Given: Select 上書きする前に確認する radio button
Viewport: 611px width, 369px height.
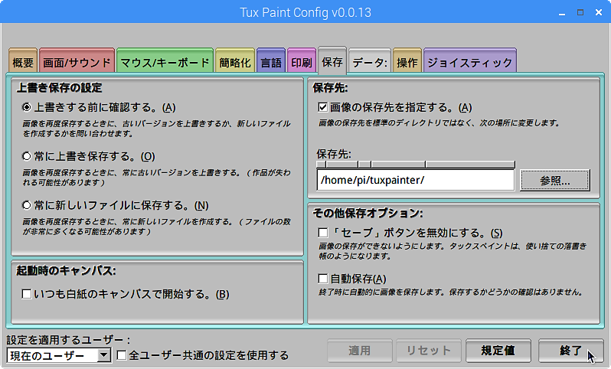Looking at the screenshot, I should pos(27,107).
